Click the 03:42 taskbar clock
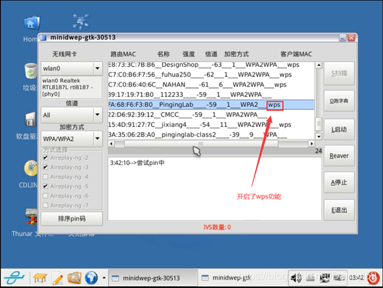The image size is (383, 288). pyautogui.click(x=356, y=278)
